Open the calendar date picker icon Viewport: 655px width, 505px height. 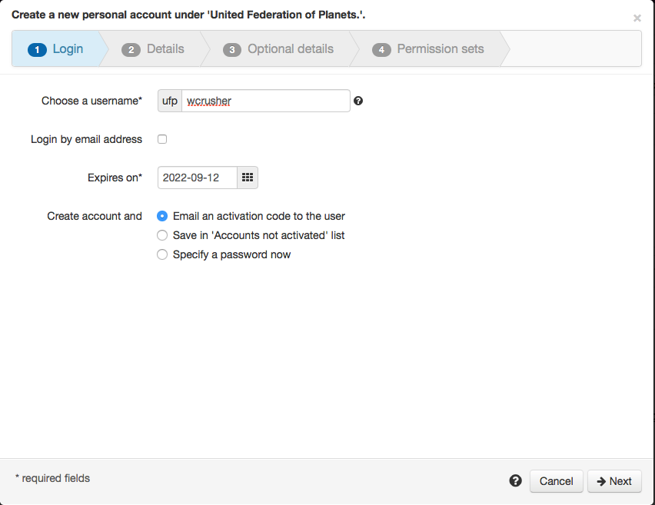(x=248, y=178)
